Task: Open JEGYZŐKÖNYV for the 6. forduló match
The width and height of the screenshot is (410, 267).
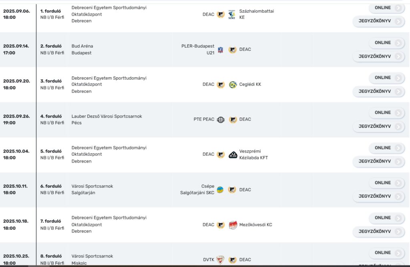Action: [378, 197]
